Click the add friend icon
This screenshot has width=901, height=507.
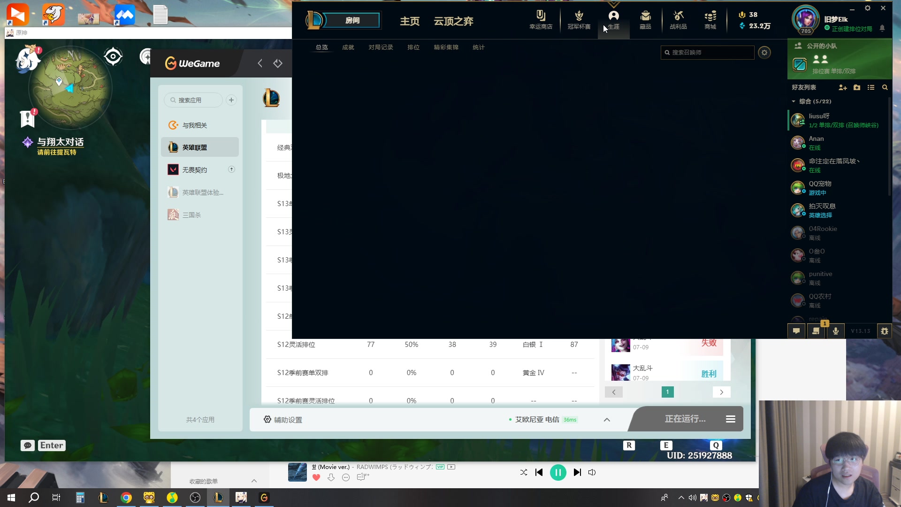click(843, 88)
